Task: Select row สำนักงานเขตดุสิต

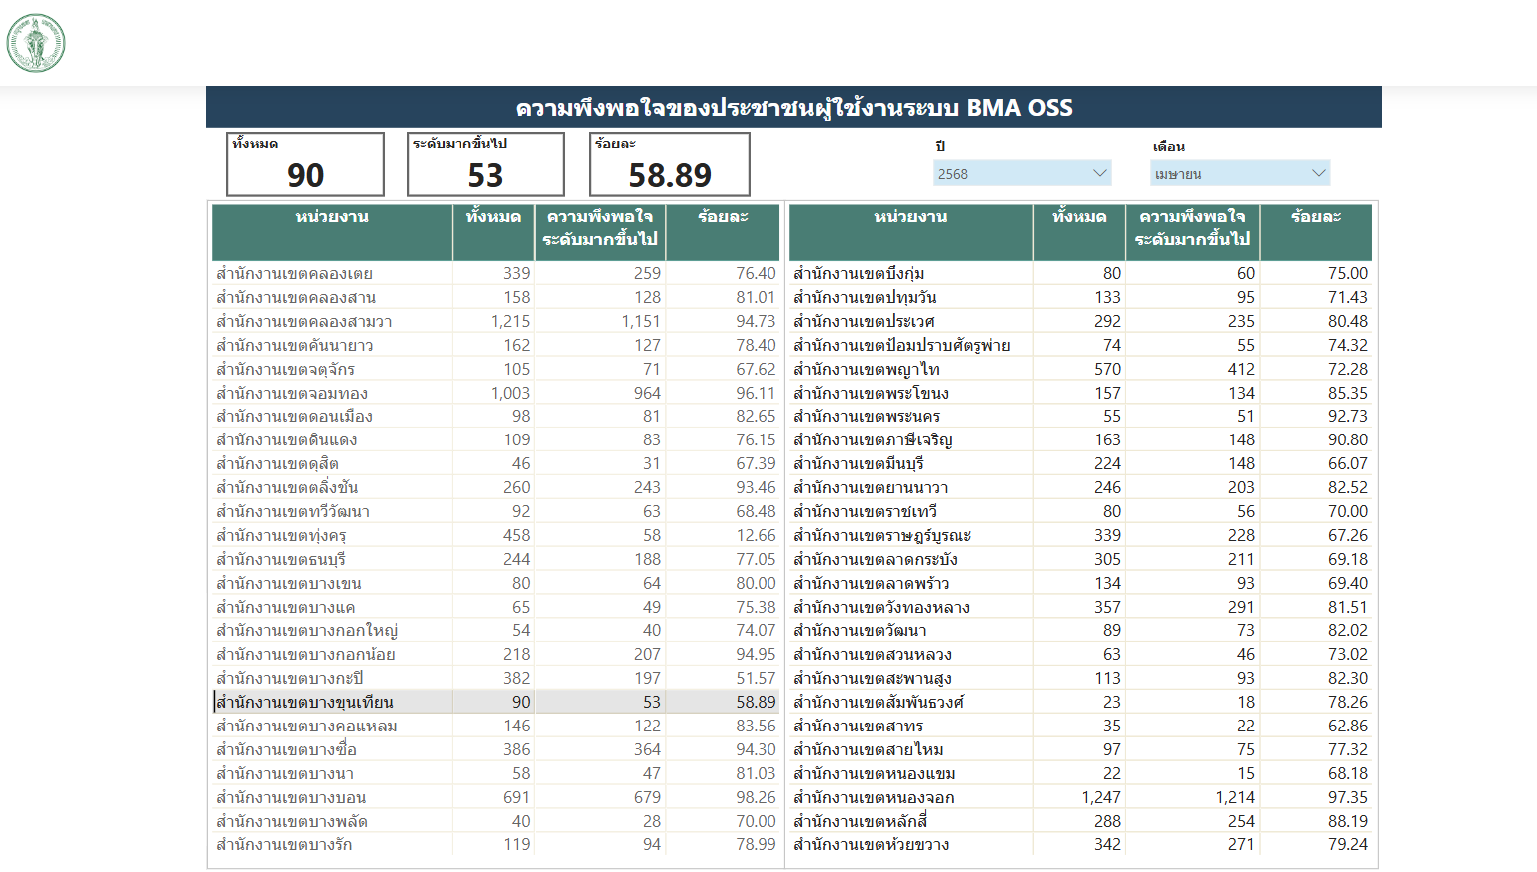Action: click(x=495, y=463)
